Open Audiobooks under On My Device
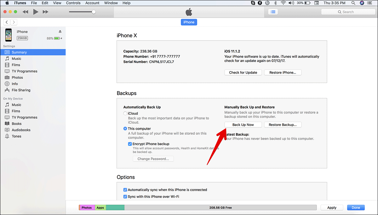378x215 pixels. coord(33,130)
